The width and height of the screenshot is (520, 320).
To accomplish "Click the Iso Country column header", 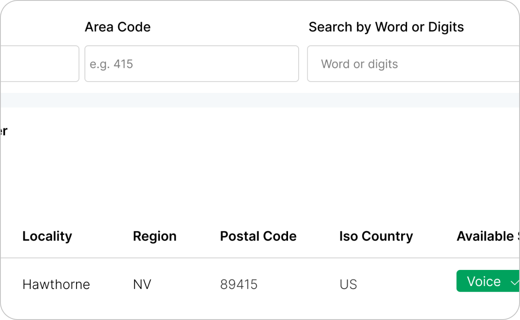I will pyautogui.click(x=376, y=236).
